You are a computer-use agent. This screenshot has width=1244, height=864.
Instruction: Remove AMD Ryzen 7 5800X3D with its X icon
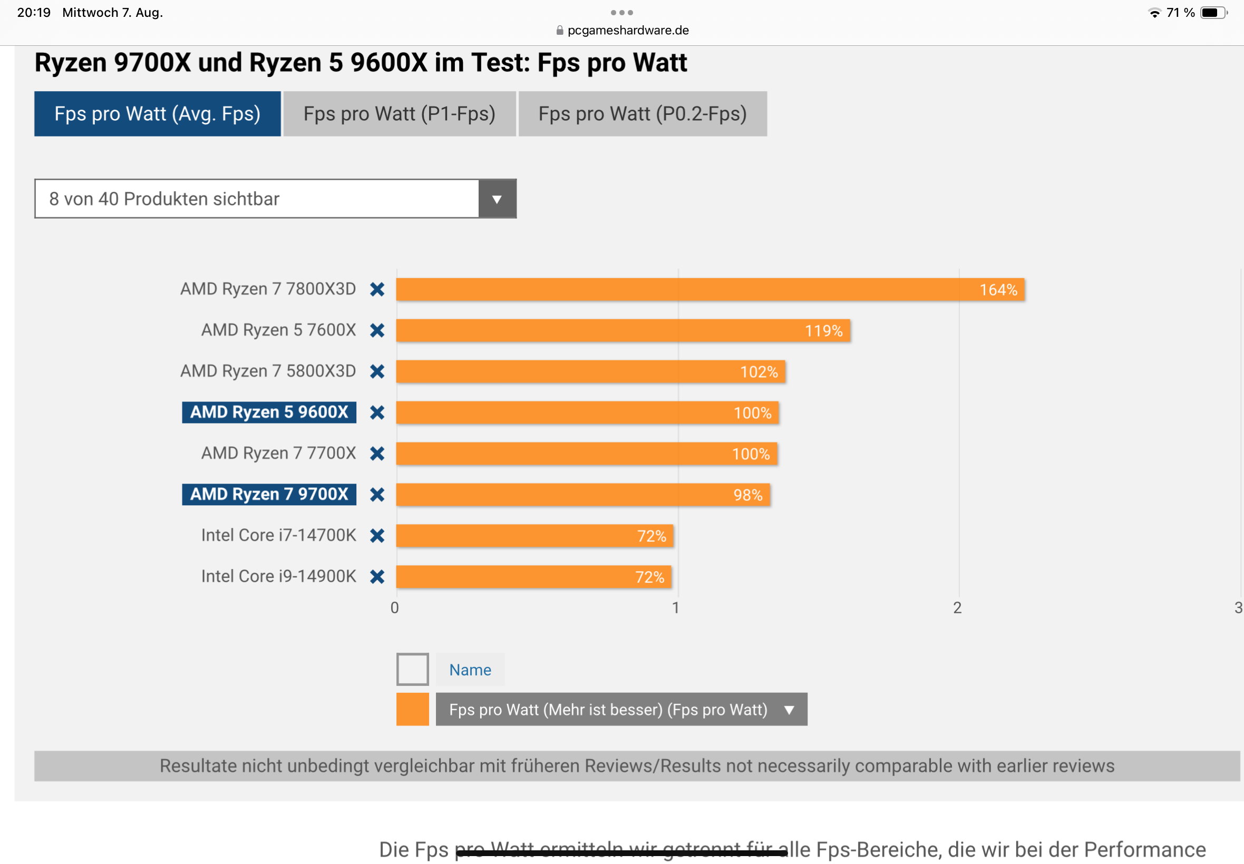pyautogui.click(x=377, y=371)
